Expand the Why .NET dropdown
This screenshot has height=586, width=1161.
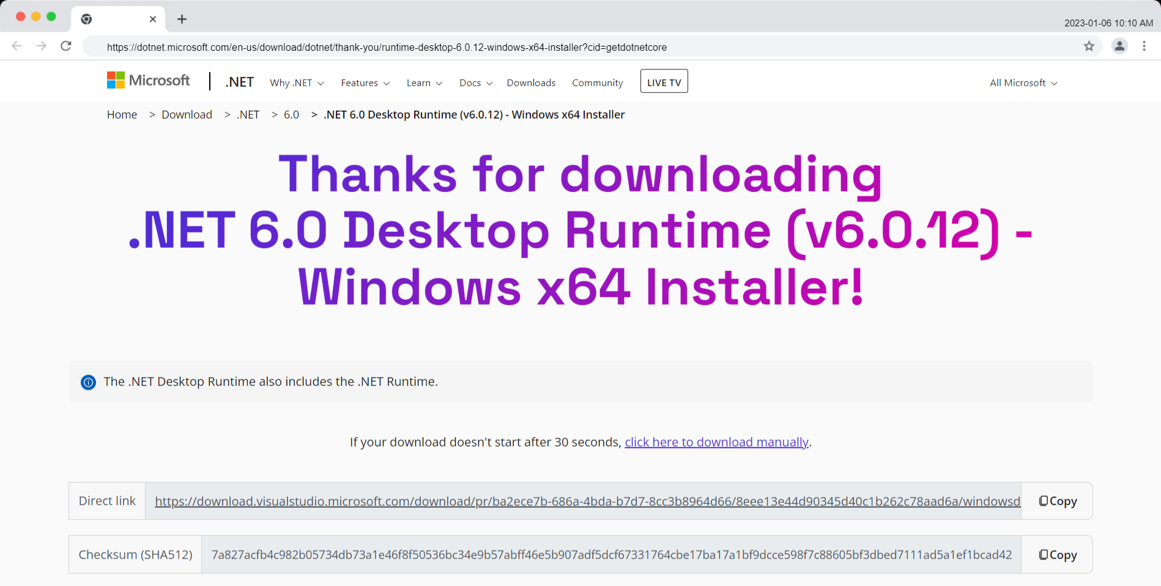point(297,83)
